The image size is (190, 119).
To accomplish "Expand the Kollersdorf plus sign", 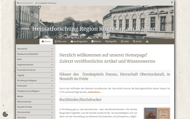I will click(52, 86).
